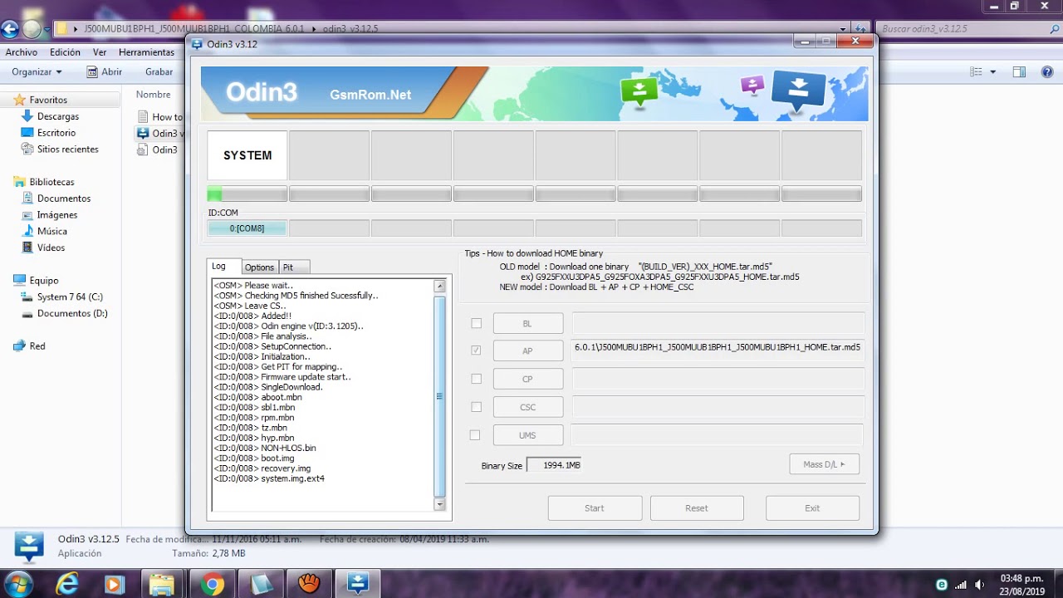The height and width of the screenshot is (598, 1063).
Task: Open the Descargas folder icon
Action: (x=27, y=116)
